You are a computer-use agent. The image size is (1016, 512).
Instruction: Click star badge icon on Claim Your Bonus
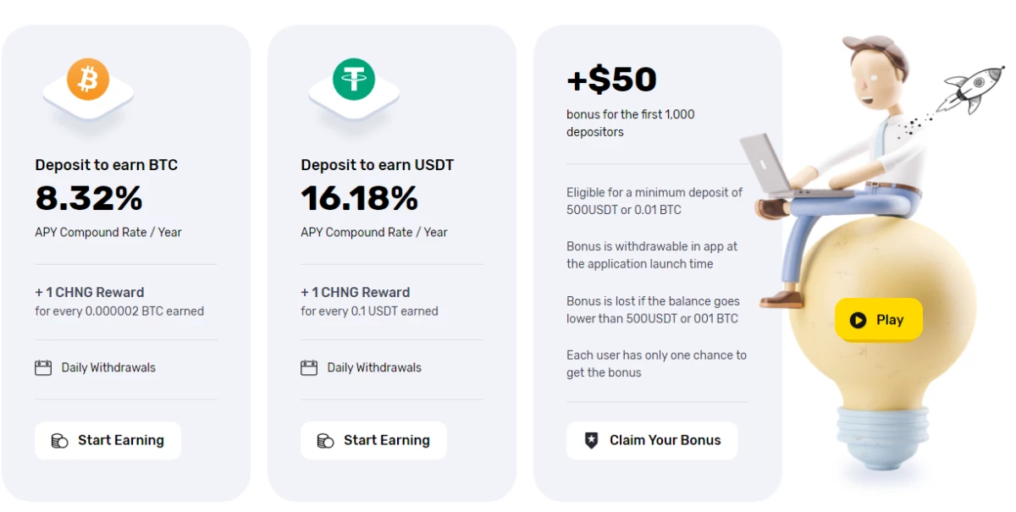(x=591, y=440)
